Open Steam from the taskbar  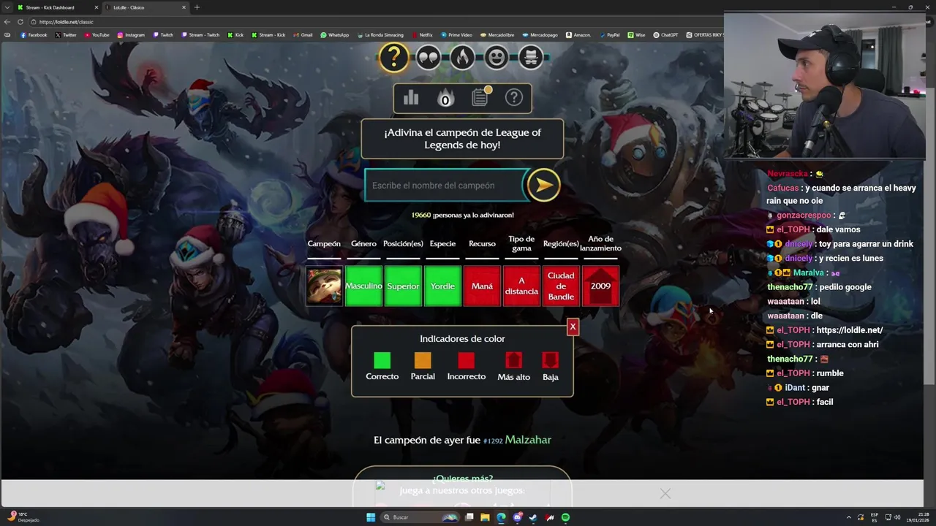pyautogui.click(x=533, y=517)
